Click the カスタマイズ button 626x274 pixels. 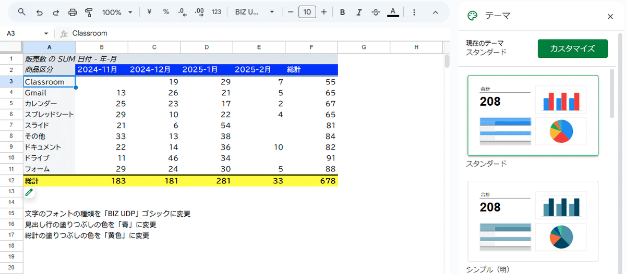point(572,48)
